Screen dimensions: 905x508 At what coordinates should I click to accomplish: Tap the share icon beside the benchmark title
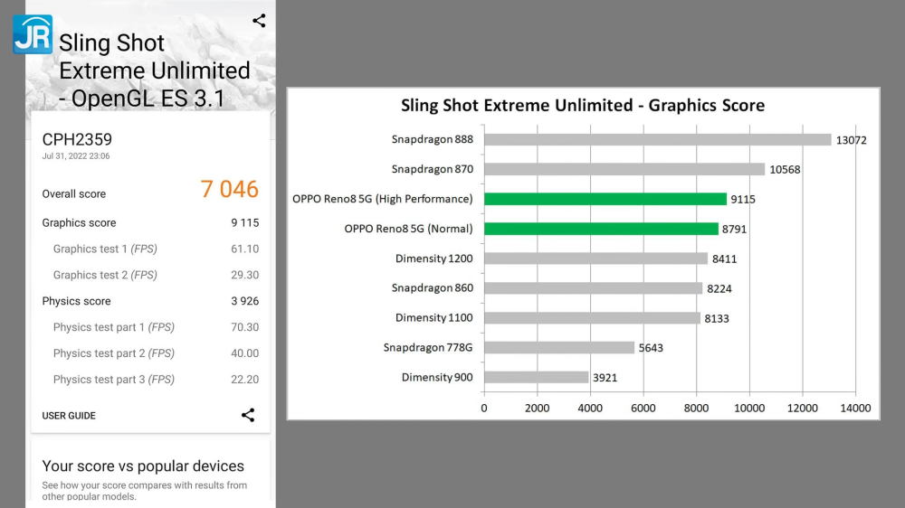(x=259, y=21)
